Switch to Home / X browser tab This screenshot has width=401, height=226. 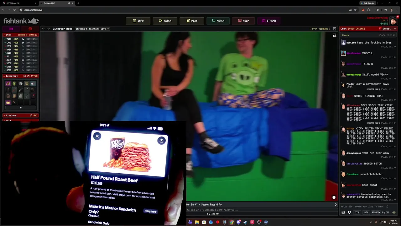(x=18, y=3)
